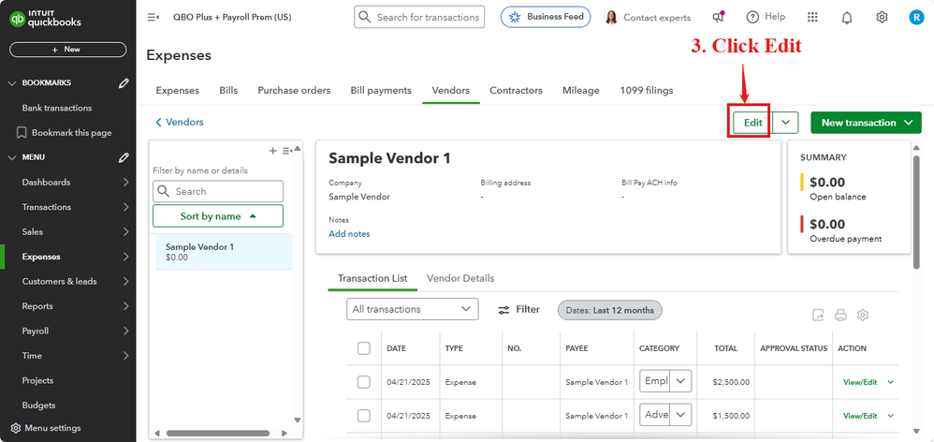Image resolution: width=934 pixels, height=442 pixels.
Task: Switch to Vendor Details tab
Action: (460, 278)
